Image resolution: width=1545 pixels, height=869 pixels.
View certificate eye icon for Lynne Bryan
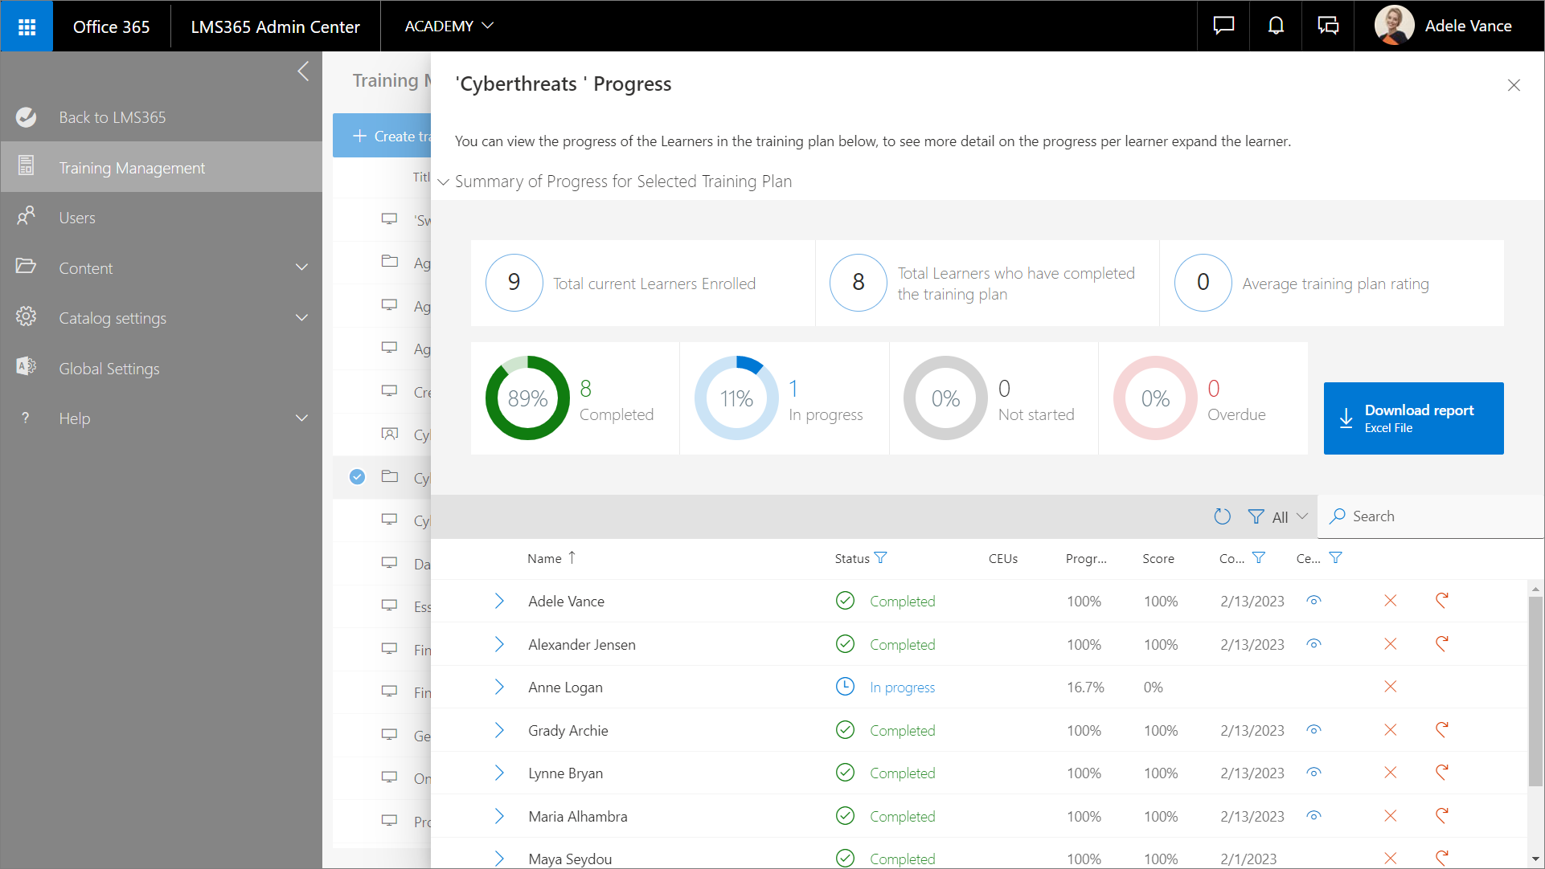(x=1313, y=773)
